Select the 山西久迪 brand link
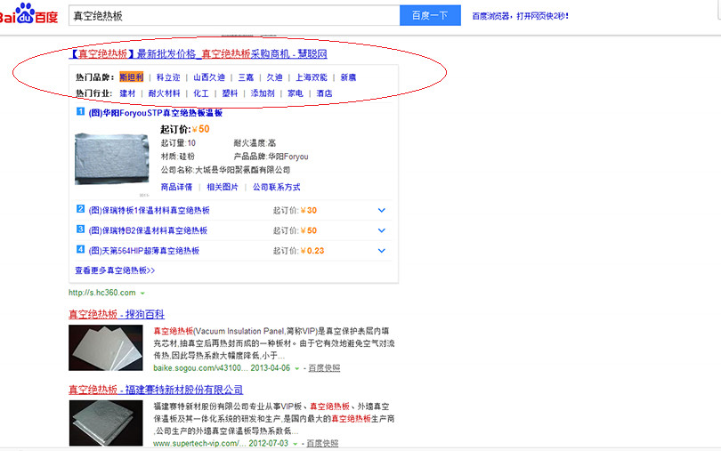 point(209,77)
